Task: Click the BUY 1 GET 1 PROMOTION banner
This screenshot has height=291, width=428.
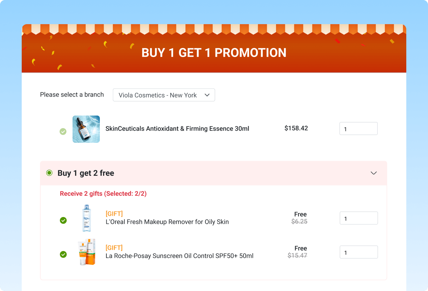Action: pos(214,53)
